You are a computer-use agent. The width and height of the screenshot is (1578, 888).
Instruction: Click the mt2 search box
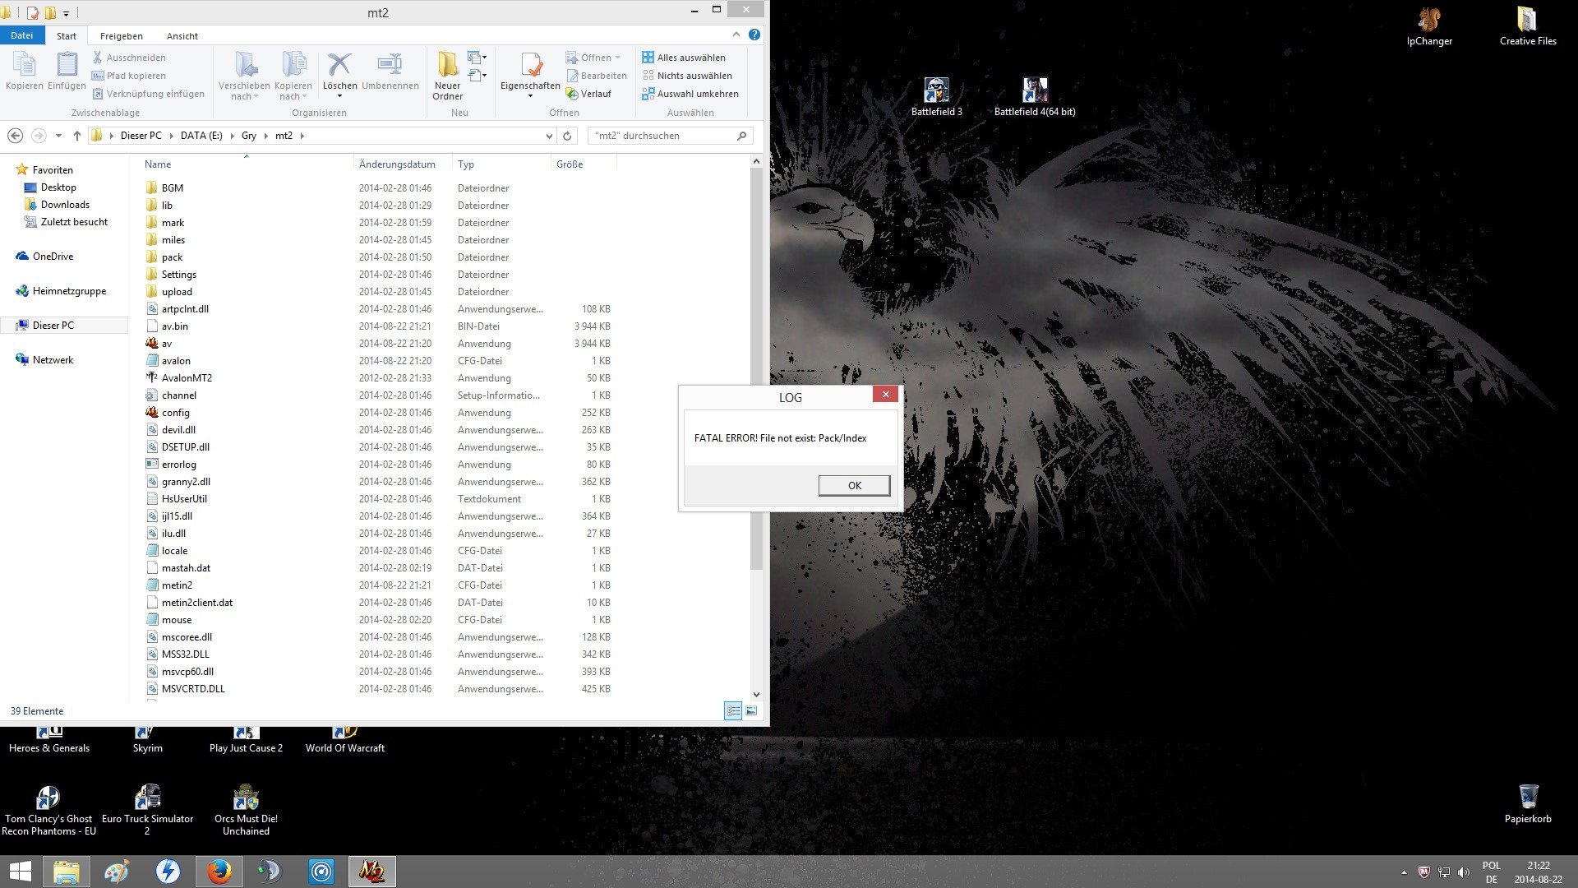click(x=670, y=136)
